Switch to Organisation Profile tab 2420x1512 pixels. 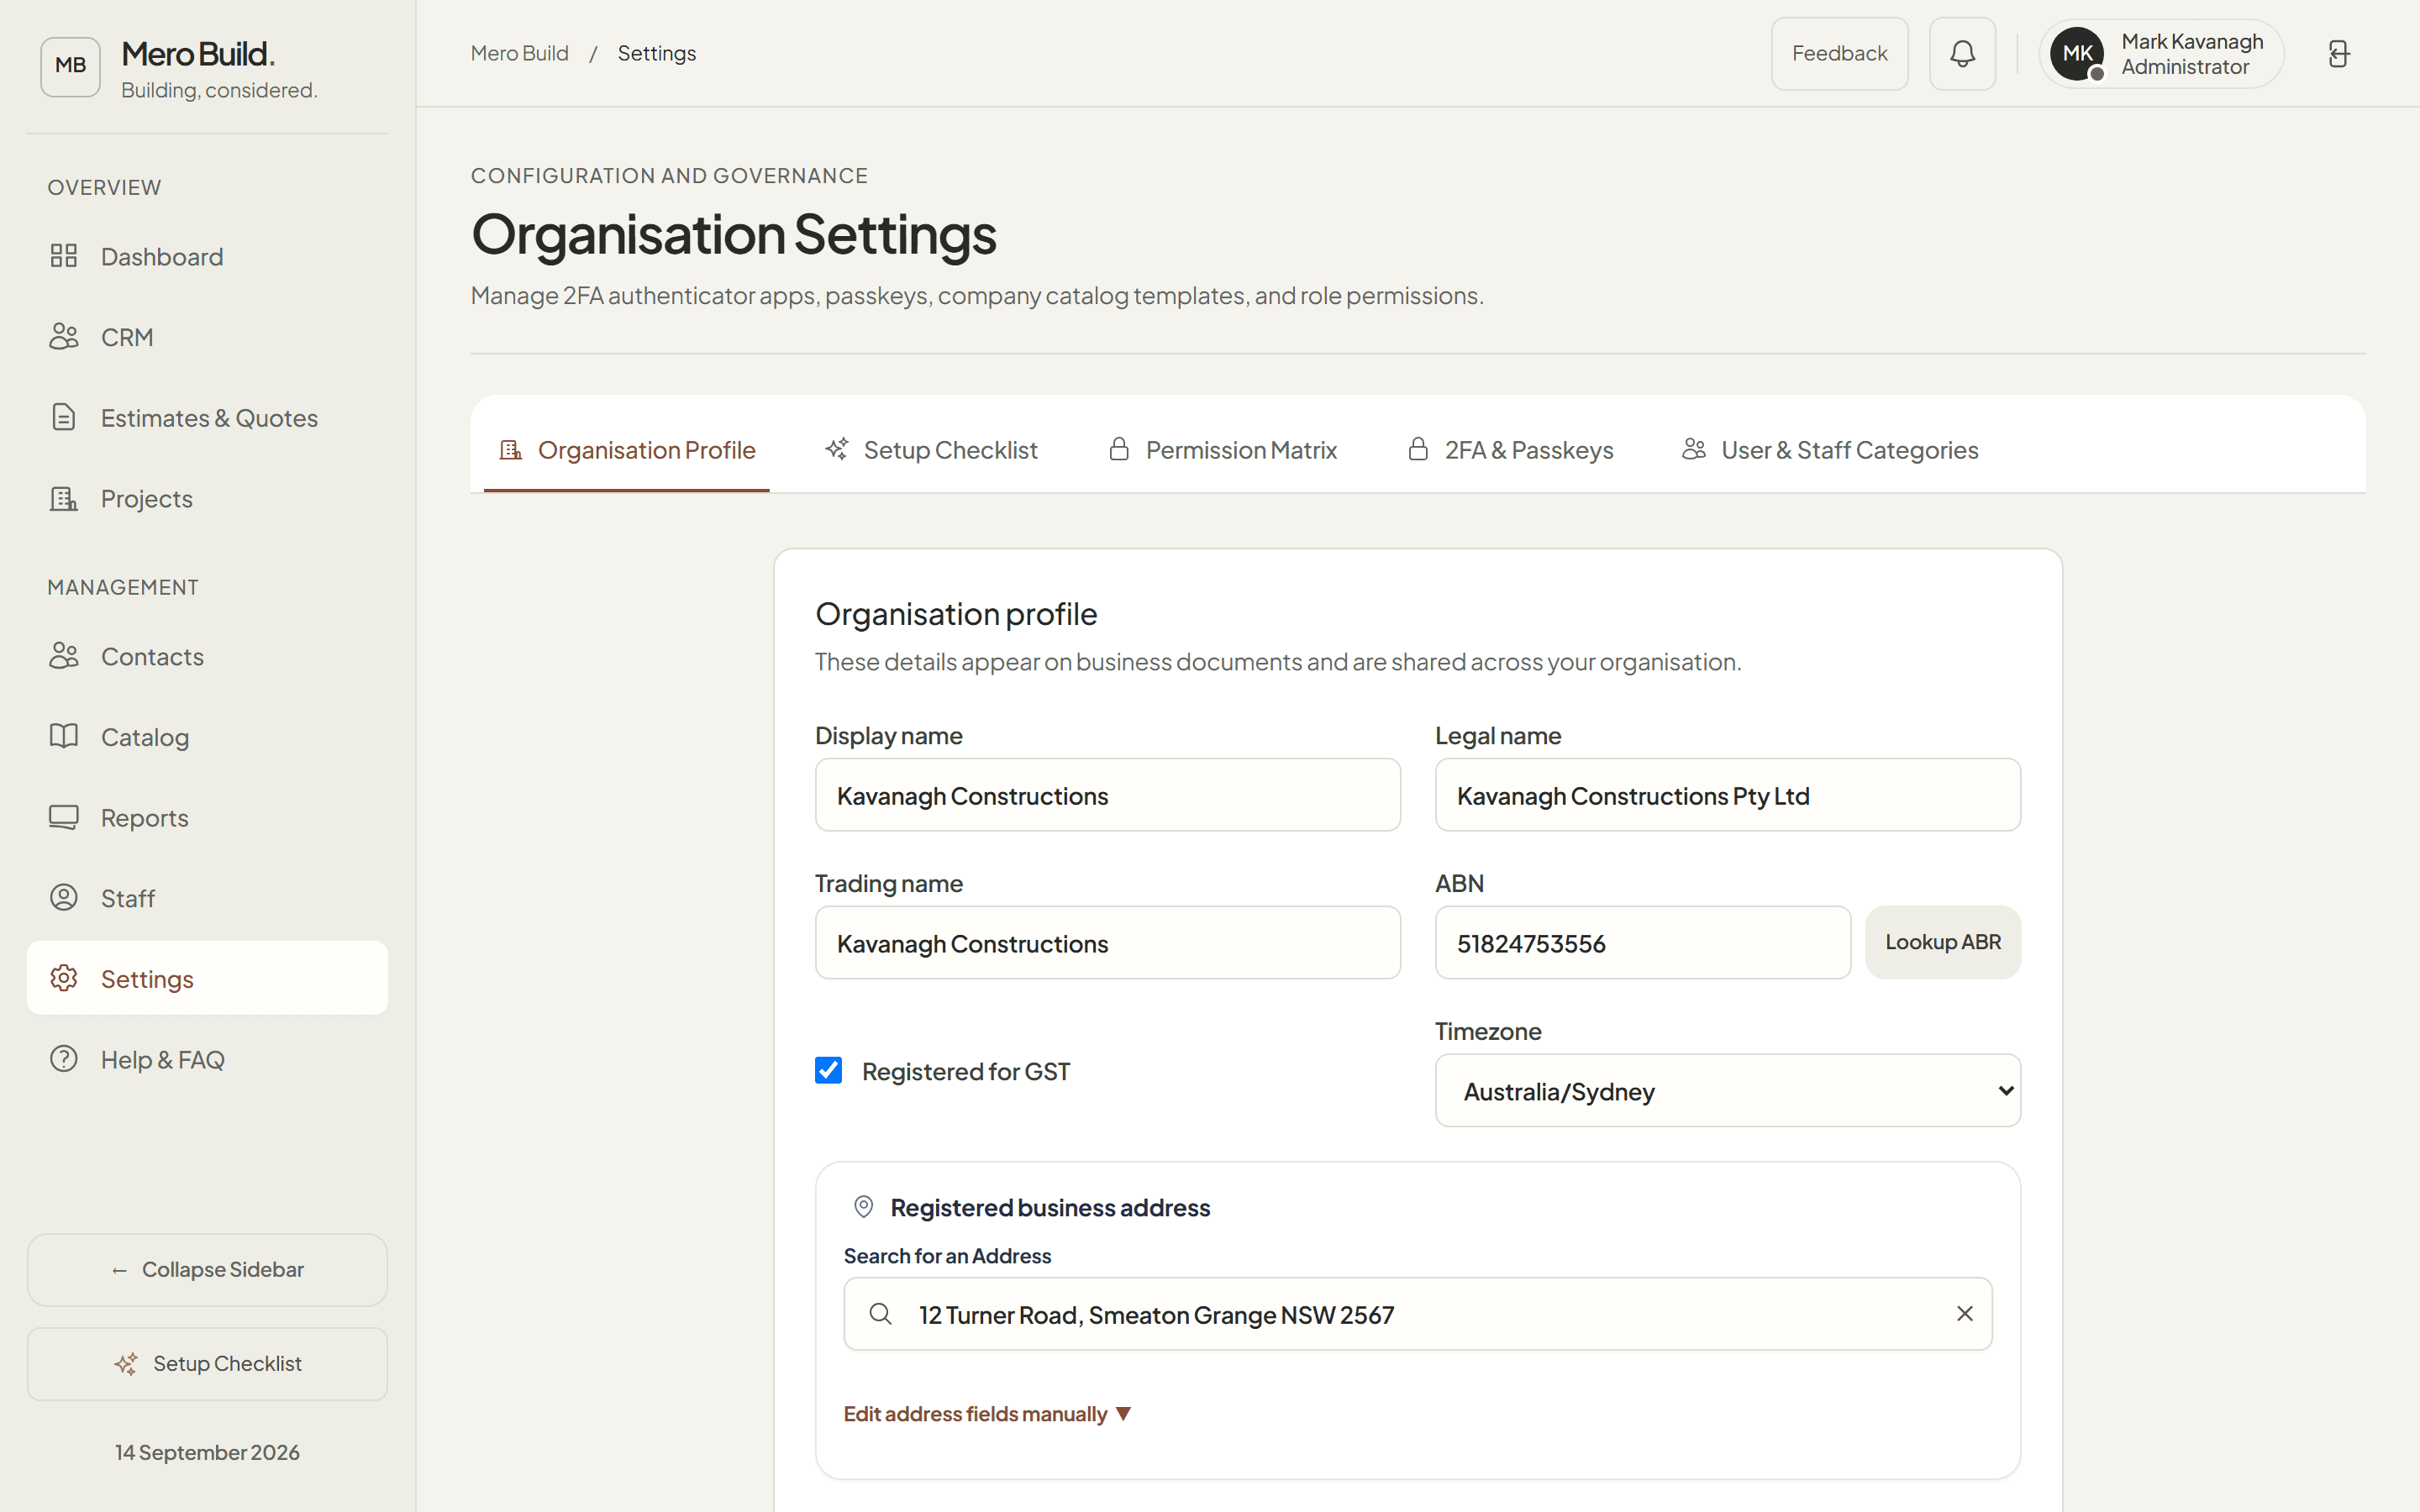tap(627, 450)
